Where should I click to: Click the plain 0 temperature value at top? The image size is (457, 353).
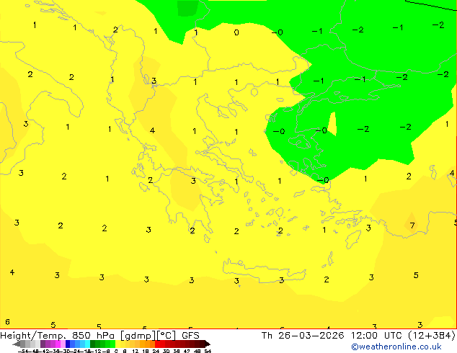click(x=236, y=32)
